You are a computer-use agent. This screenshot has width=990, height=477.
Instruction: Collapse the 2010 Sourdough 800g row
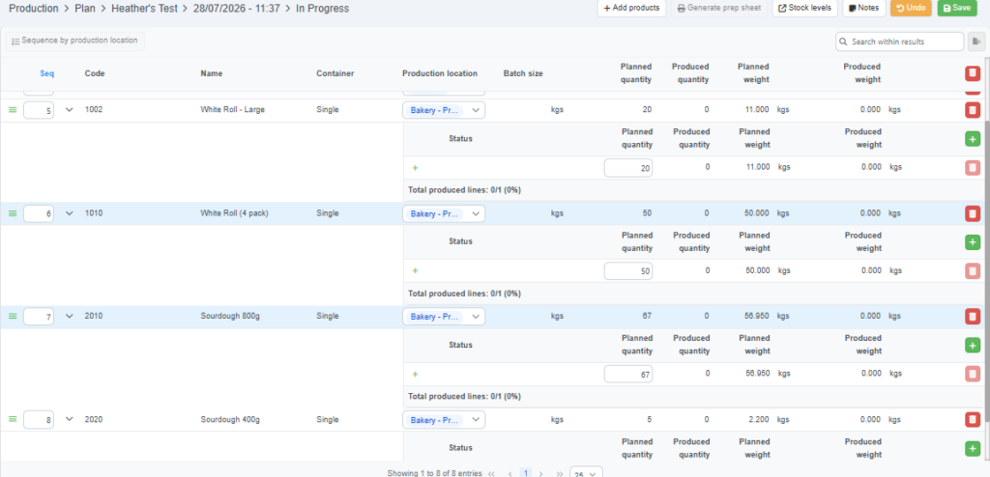click(70, 316)
